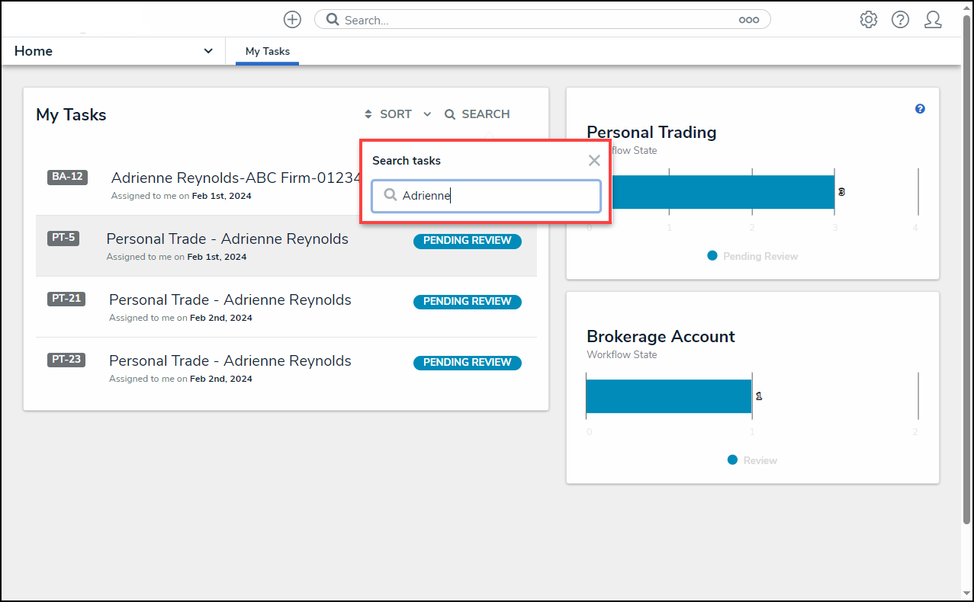Expand the Home navigation dropdown
Image resolution: width=974 pixels, height=602 pixels.
click(x=208, y=51)
